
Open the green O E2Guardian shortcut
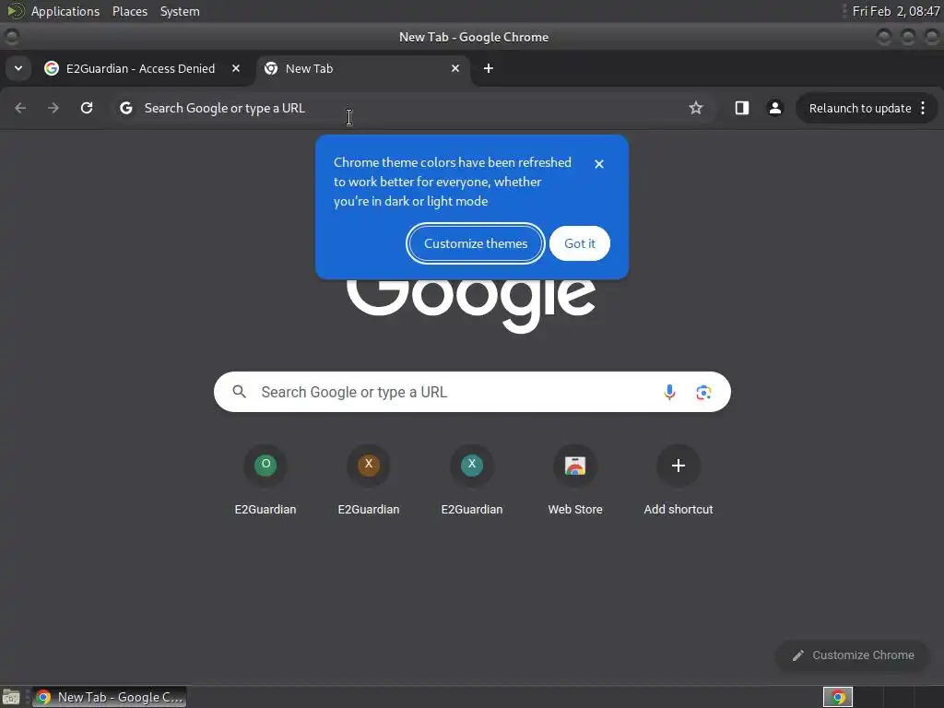click(265, 479)
